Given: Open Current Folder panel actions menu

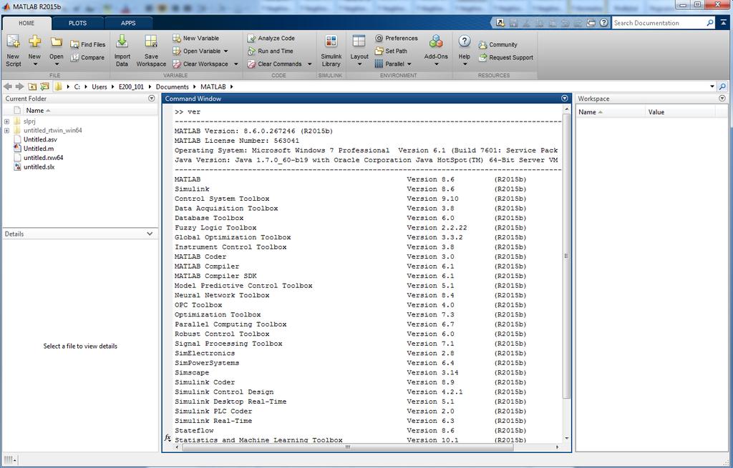Looking at the screenshot, I should tap(152, 99).
